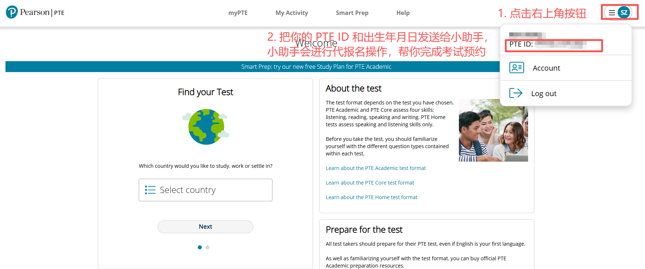
Task: Expand the Select country dropdown
Action: (205, 190)
